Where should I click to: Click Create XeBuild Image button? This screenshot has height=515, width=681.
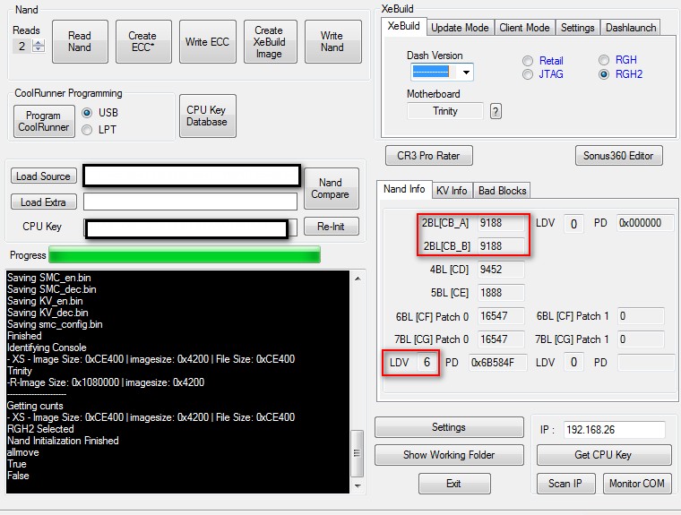[x=270, y=42]
